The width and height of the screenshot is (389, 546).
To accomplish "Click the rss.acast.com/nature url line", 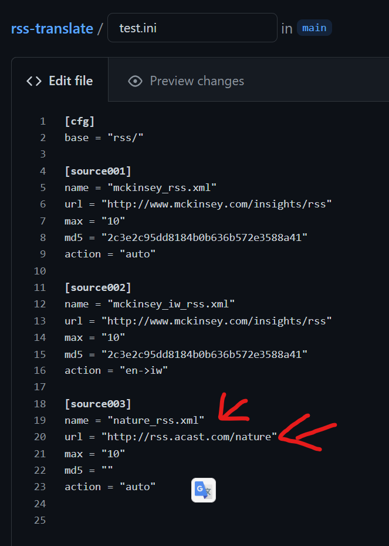I will [x=170, y=437].
